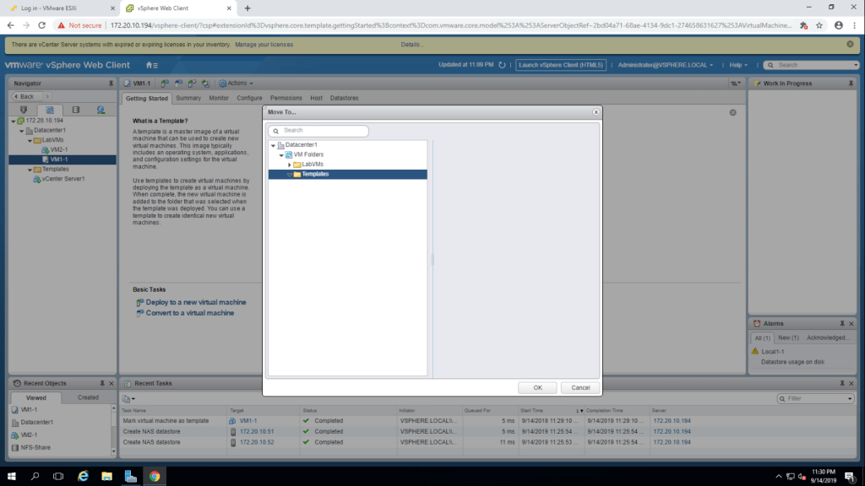Switch to the Summary tab
This screenshot has width=865, height=486.
point(188,98)
